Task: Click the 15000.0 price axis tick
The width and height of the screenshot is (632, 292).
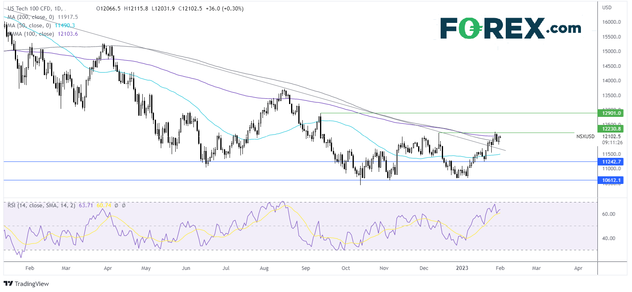Action: pos(611,51)
